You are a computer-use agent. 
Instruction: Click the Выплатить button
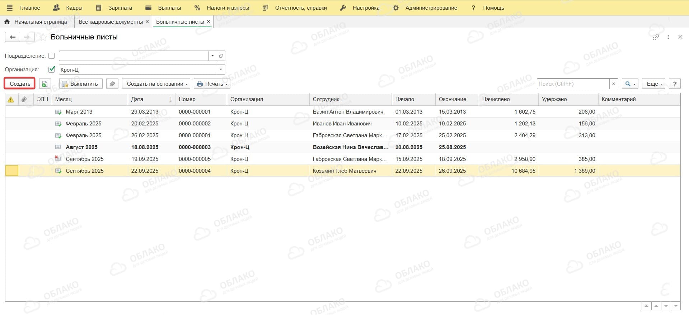[x=81, y=84]
